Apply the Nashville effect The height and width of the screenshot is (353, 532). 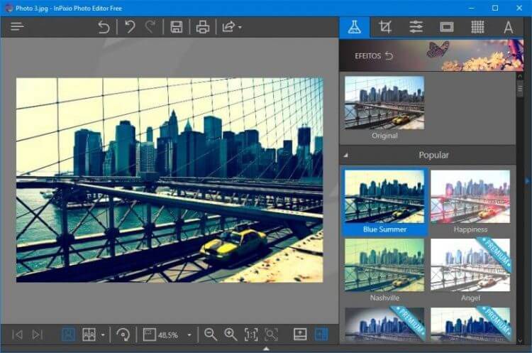tap(384, 269)
